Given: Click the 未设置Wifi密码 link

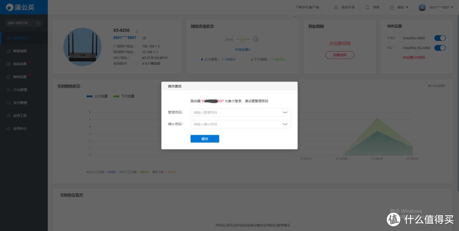Looking at the screenshot, I should point(414,57).
